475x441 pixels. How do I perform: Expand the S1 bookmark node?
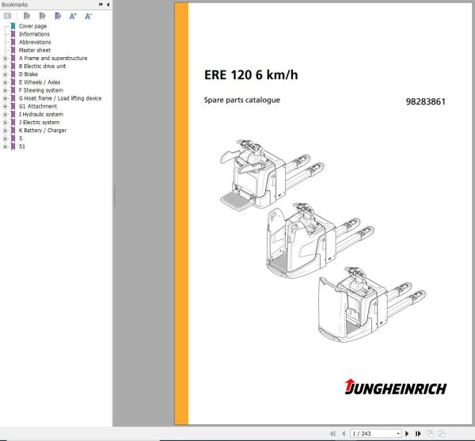pos(5,146)
